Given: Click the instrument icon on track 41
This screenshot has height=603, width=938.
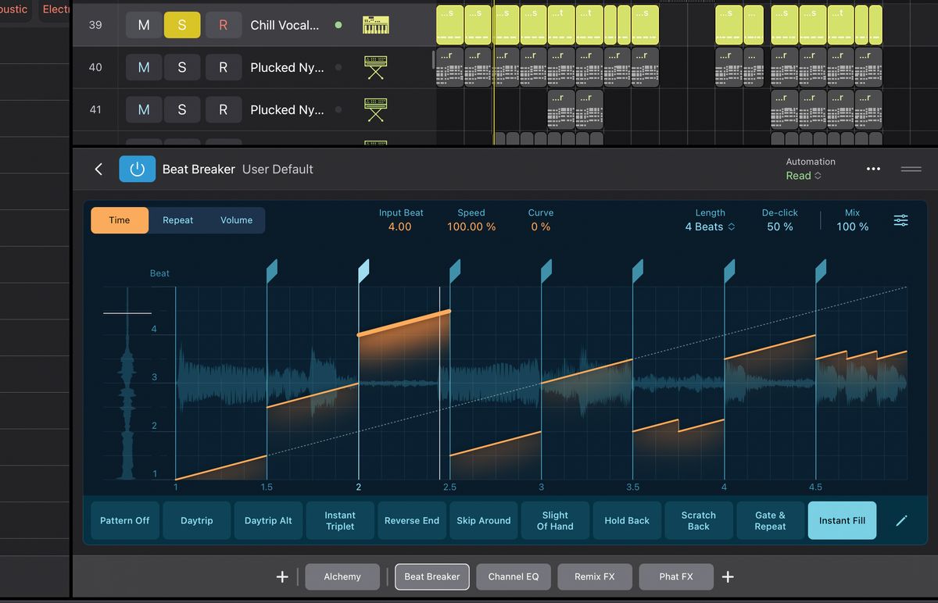Looking at the screenshot, I should (x=375, y=109).
